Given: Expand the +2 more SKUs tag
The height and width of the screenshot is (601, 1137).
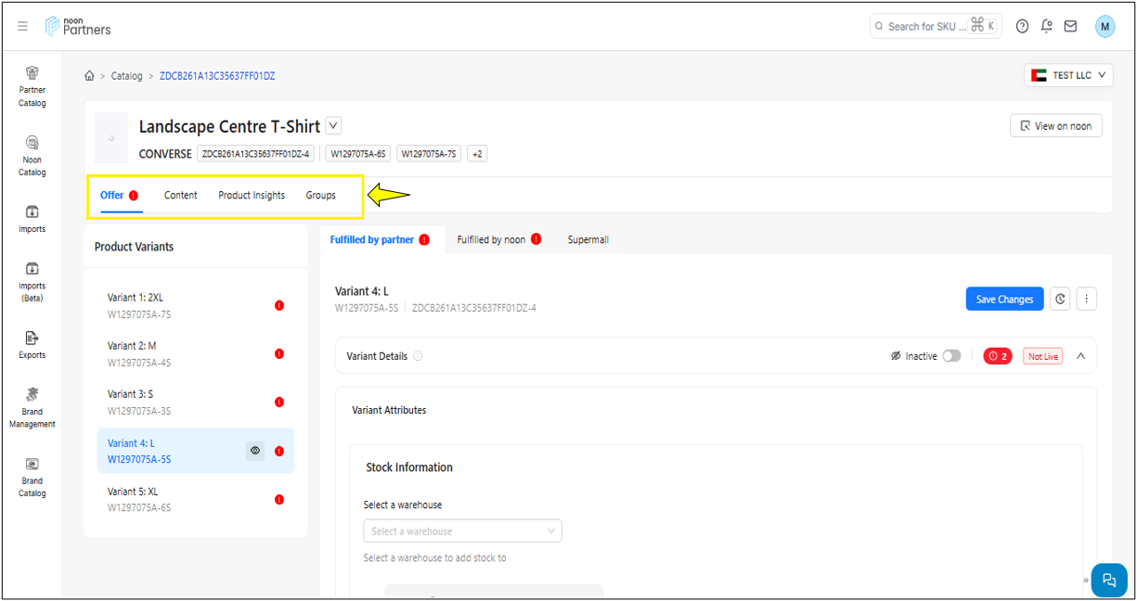Looking at the screenshot, I should pos(477,154).
